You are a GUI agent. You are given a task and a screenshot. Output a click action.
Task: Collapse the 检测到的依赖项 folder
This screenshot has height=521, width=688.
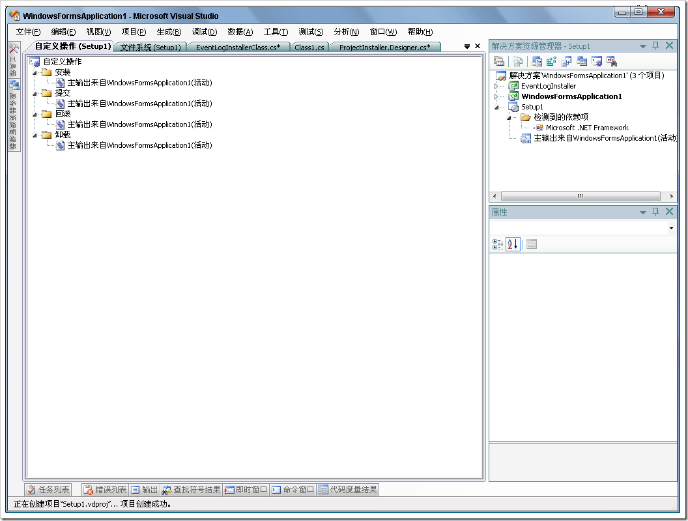click(x=509, y=117)
